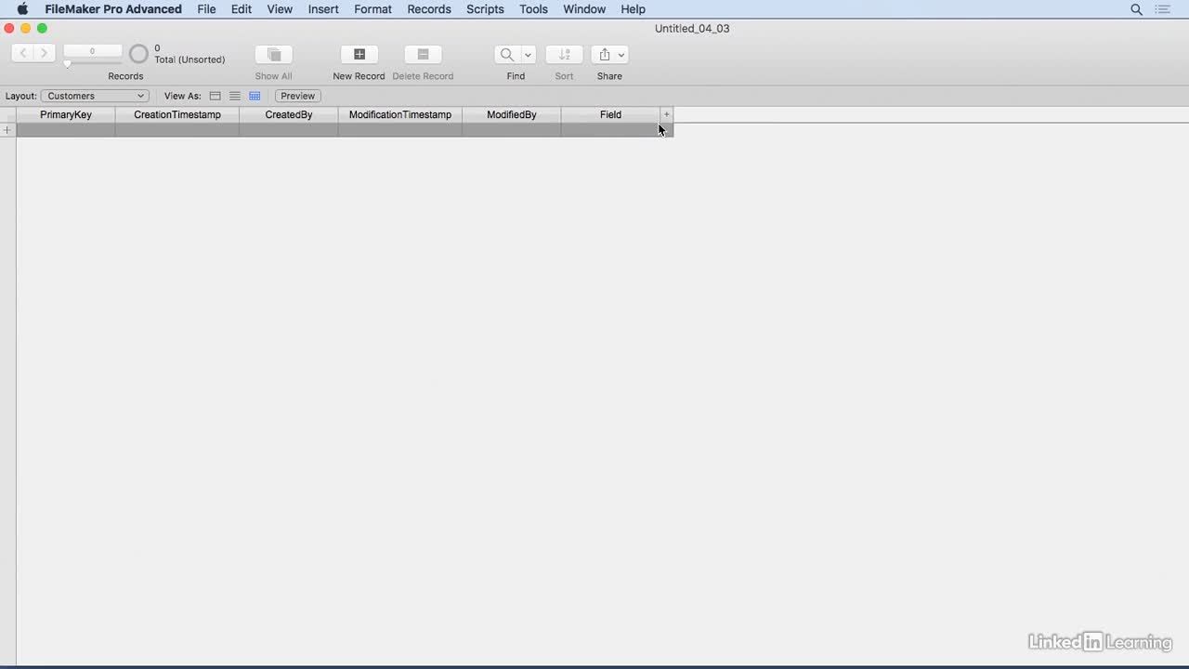Open the Window menu
Image resolution: width=1189 pixels, height=669 pixels.
tap(584, 9)
